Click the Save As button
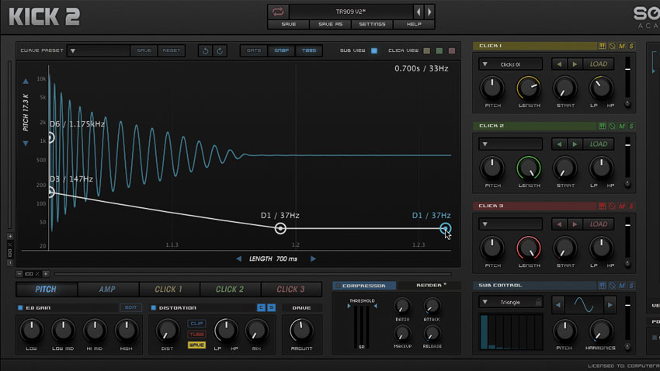Screen dimensions: 660x371 coord(331,24)
